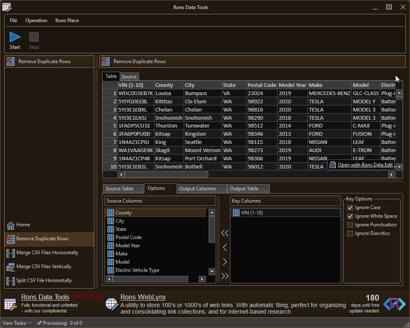Click icon beside Open with Rons Data Edit
The height and width of the screenshot is (328, 410).
[x=333, y=165]
